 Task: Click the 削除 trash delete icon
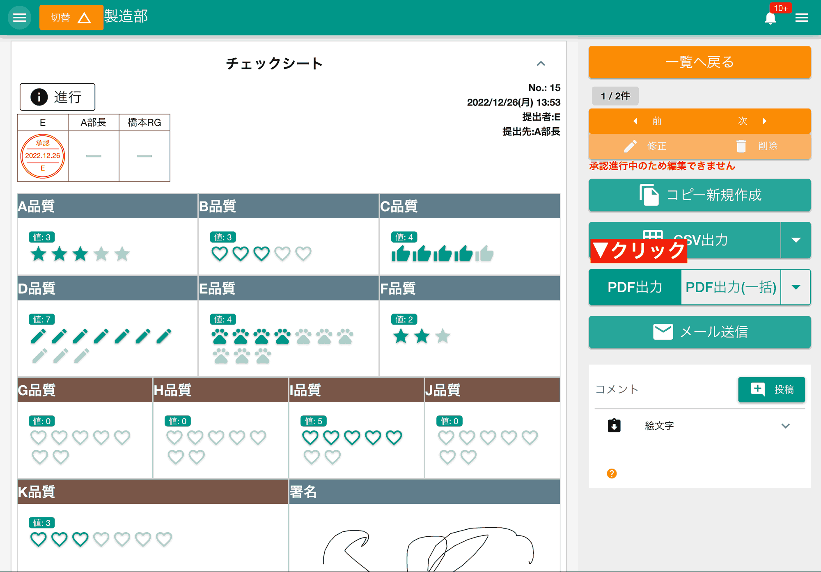click(x=741, y=146)
